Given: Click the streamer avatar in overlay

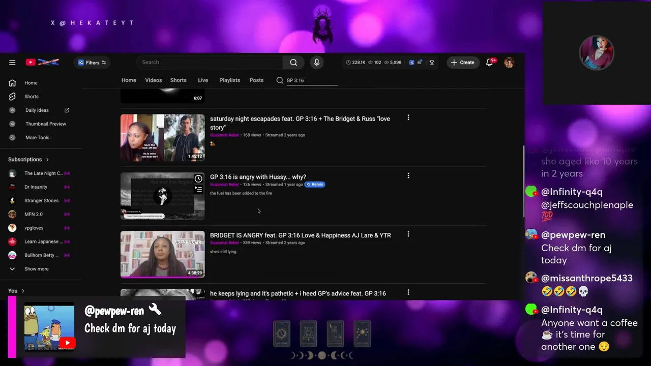Looking at the screenshot, I should 597,52.
